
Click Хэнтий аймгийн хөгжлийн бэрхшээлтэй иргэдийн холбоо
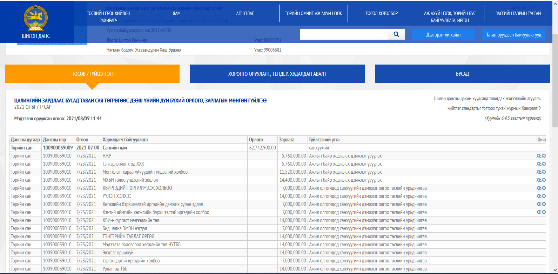point(156,212)
